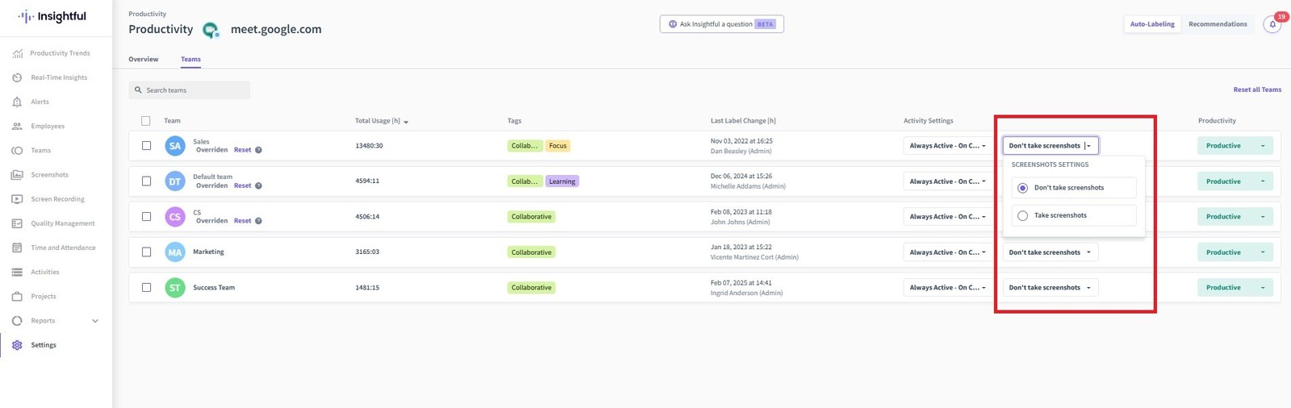1291x408 pixels.
Task: Click the Insightful logo
Action: [52, 16]
